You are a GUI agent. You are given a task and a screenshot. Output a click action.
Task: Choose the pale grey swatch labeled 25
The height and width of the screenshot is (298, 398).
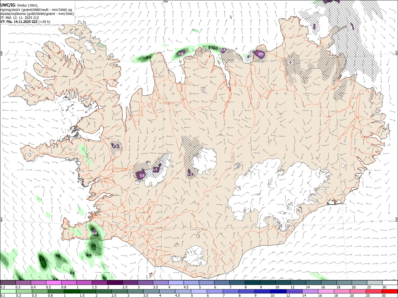[375, 282]
